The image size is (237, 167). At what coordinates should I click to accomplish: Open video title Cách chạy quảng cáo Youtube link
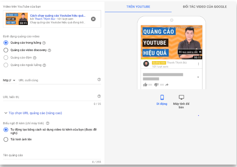tap(58, 16)
